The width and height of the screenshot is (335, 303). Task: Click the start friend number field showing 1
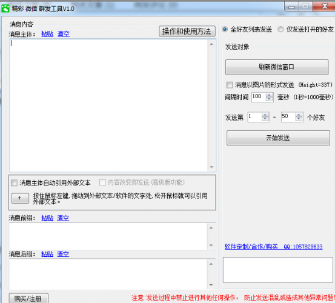(x=254, y=117)
